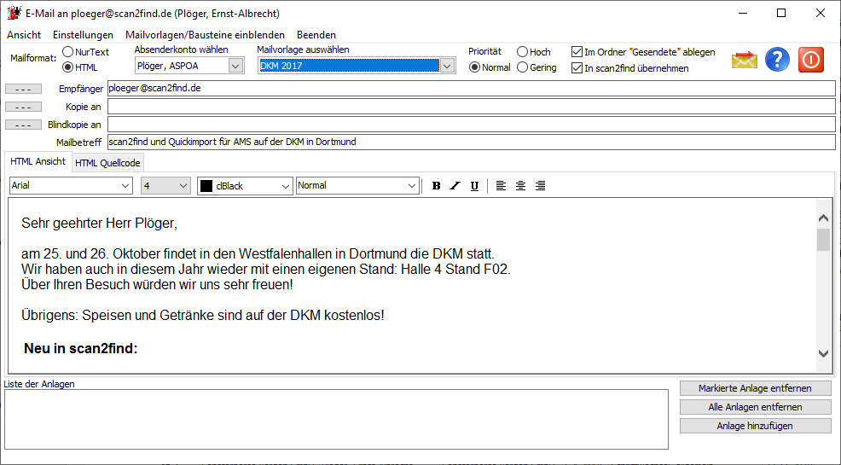This screenshot has height=465, width=841.
Task: Click the '---' button beside Empfänger
Action: pyautogui.click(x=23, y=89)
